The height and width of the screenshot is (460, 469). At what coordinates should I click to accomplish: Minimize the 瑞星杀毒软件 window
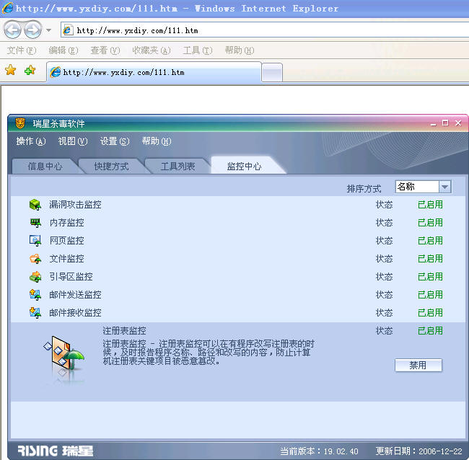[x=434, y=123]
